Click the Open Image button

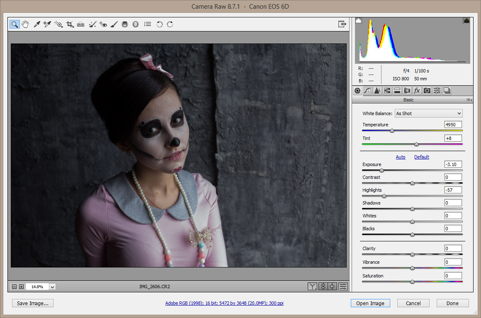[370, 303]
